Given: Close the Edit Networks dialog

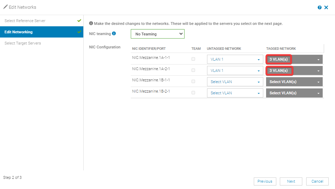Looking at the screenshot, I should [x=326, y=7].
